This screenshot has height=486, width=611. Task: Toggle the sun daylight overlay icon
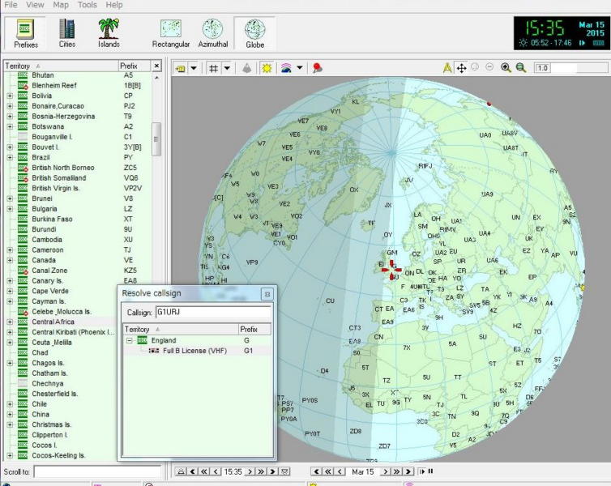tap(267, 69)
